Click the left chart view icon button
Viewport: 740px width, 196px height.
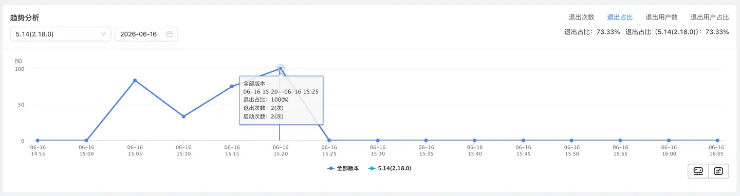click(698, 171)
